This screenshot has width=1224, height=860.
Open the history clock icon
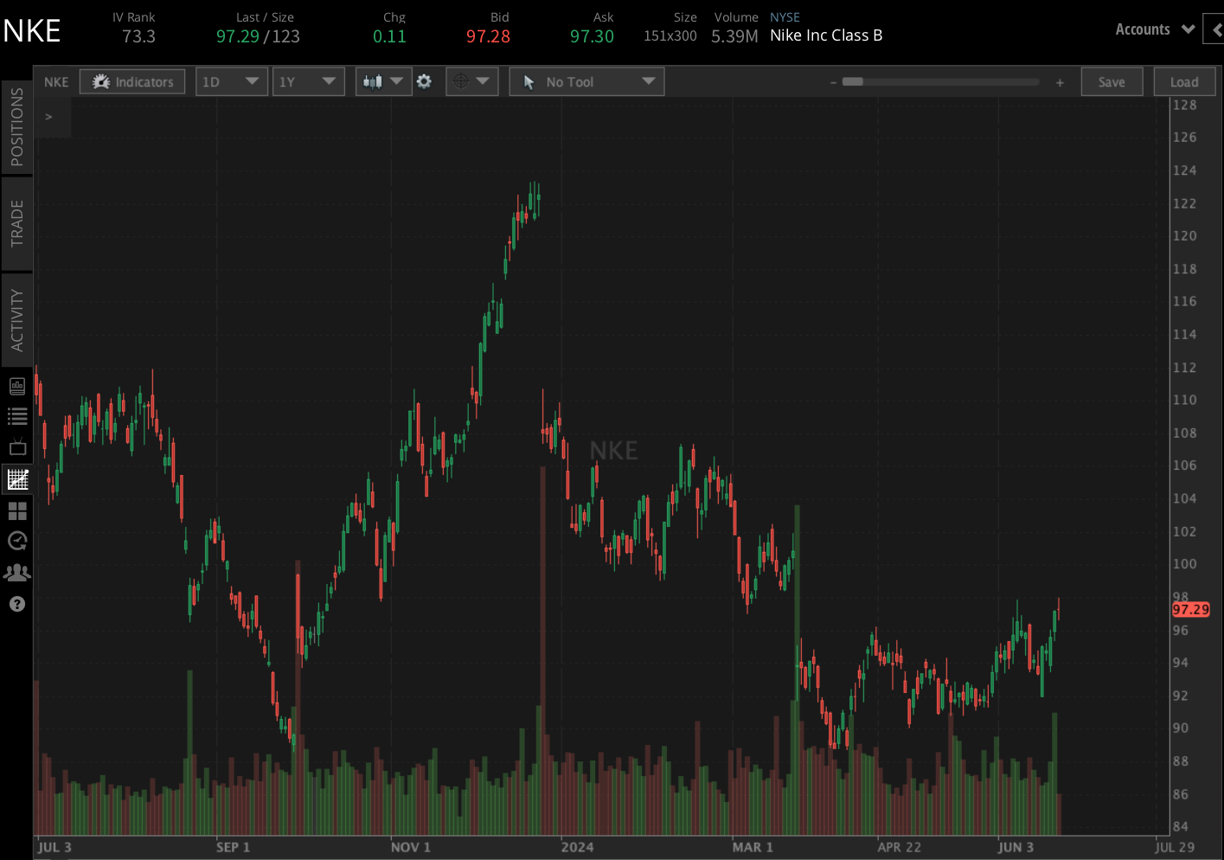coord(17,541)
